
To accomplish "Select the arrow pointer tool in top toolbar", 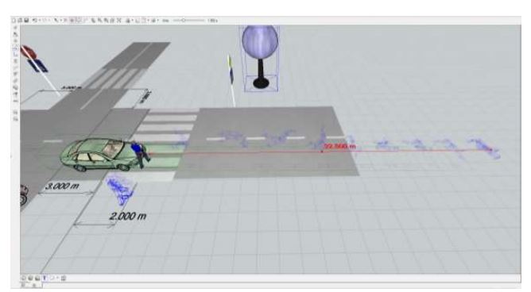I will (56, 21).
